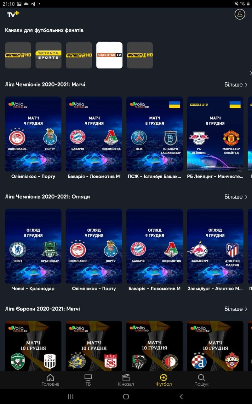Open the Пошук search tab
Image resolution: width=252 pixels, height=404 pixels.
pos(201,380)
